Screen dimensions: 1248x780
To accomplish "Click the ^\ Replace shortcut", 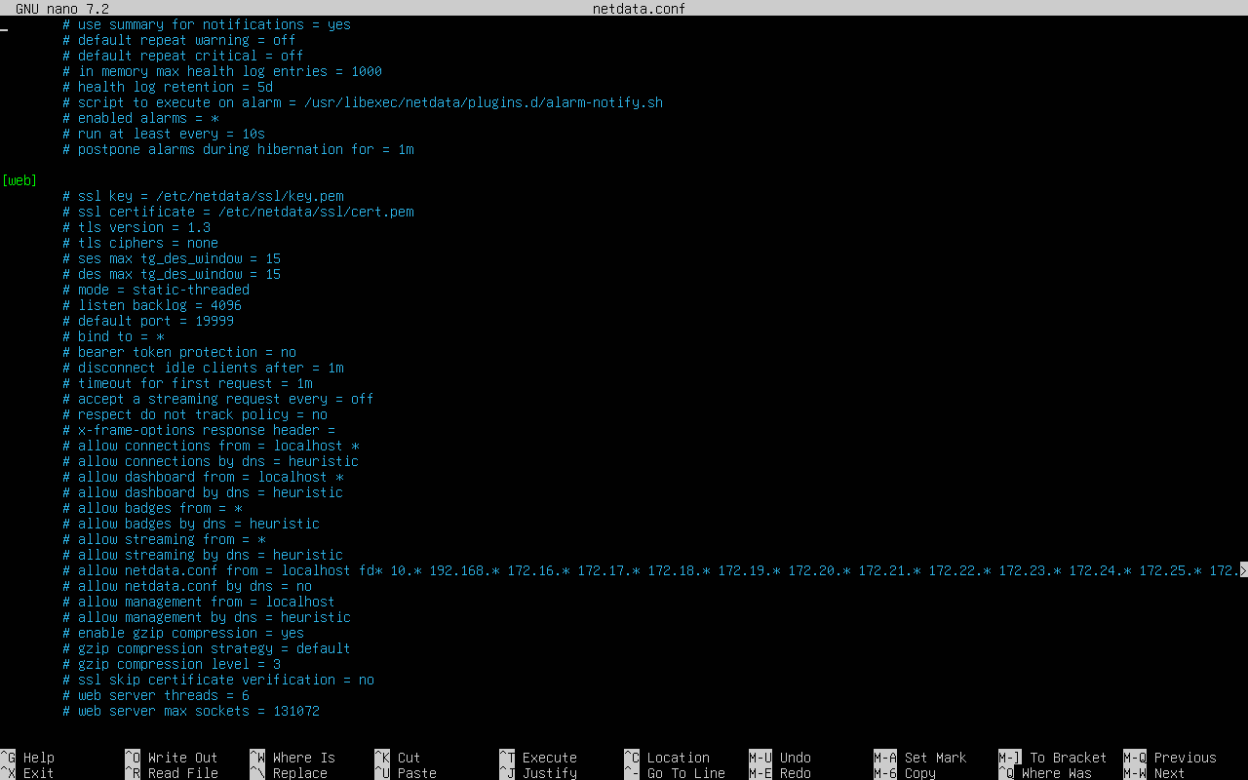I will tap(289, 773).
